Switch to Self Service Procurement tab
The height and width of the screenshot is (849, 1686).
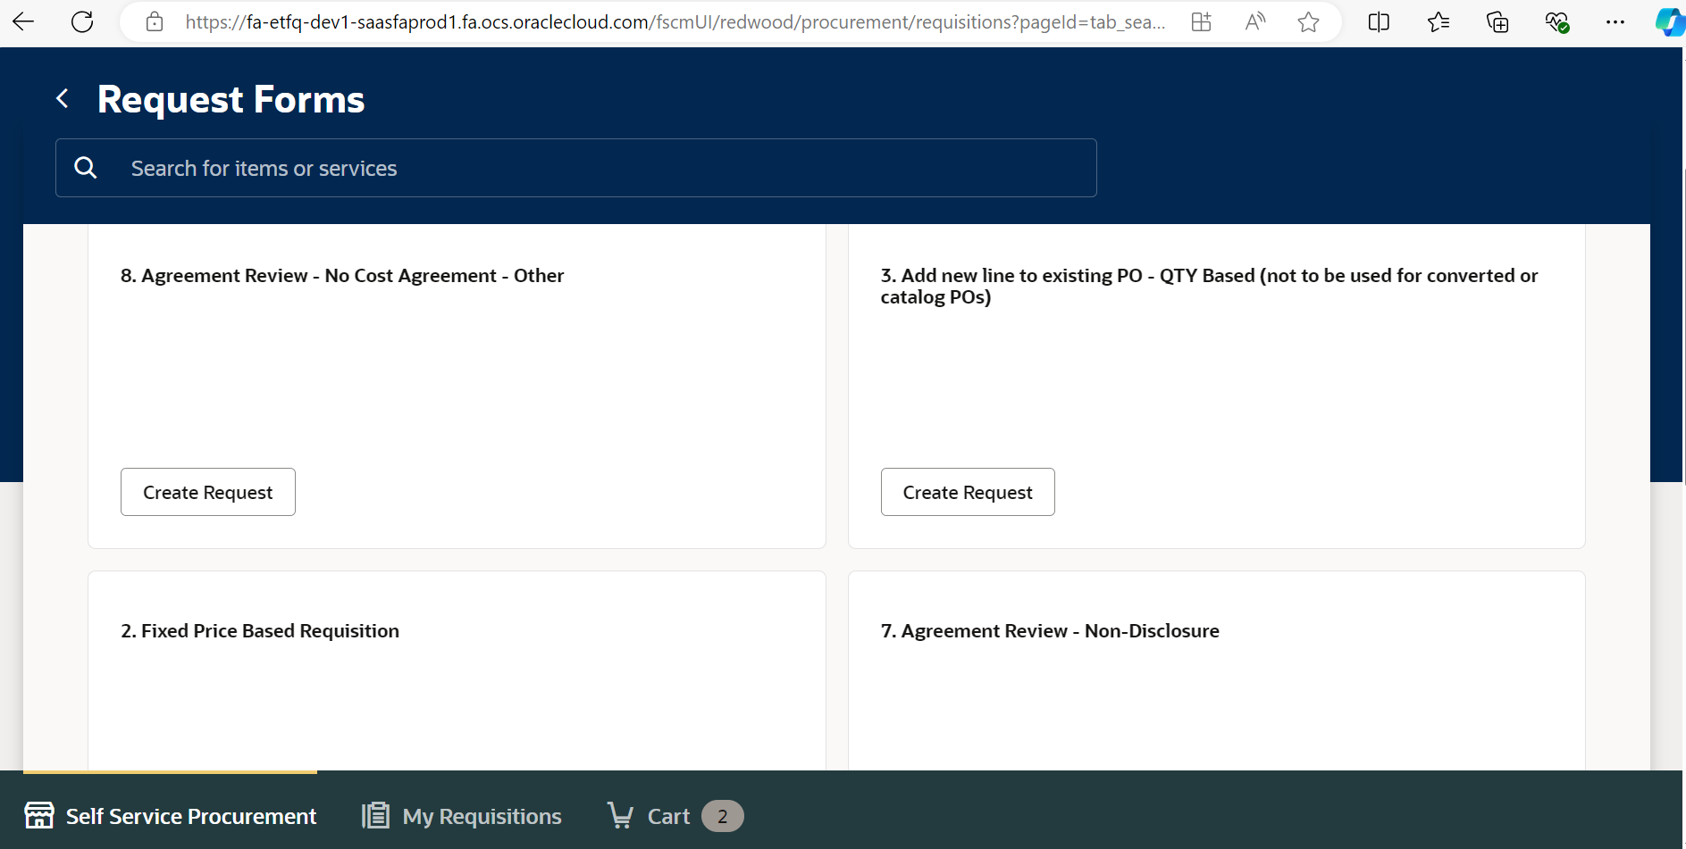click(170, 815)
